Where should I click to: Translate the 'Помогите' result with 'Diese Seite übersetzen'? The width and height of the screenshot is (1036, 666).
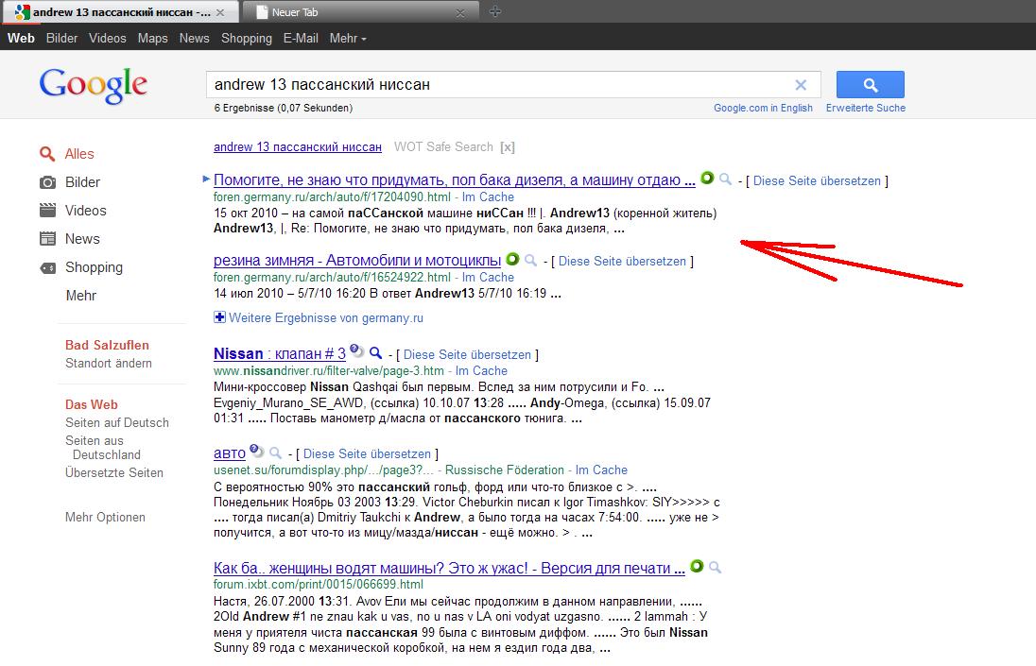coord(817,180)
